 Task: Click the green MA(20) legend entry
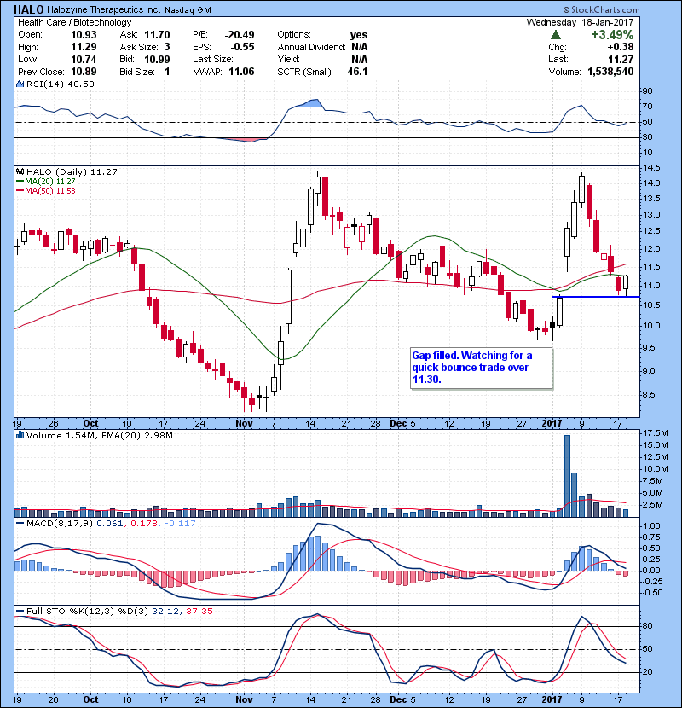pyautogui.click(x=45, y=182)
